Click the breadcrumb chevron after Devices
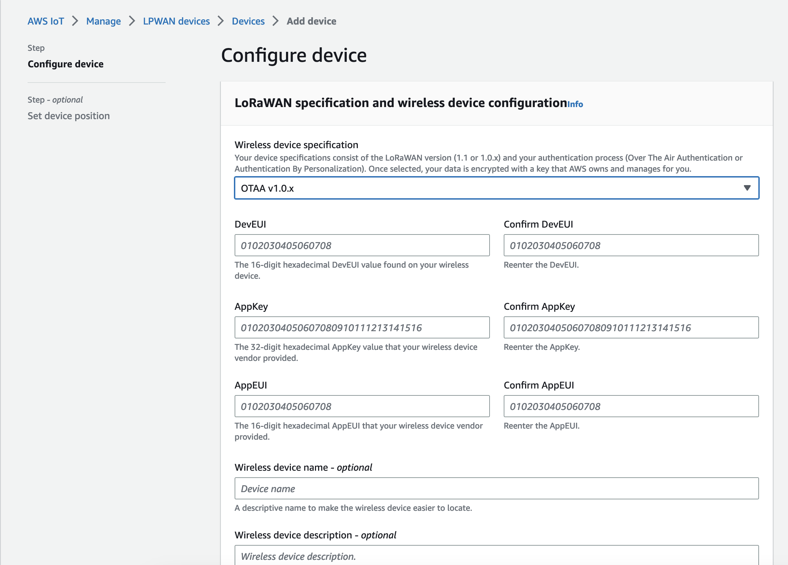 coord(275,21)
